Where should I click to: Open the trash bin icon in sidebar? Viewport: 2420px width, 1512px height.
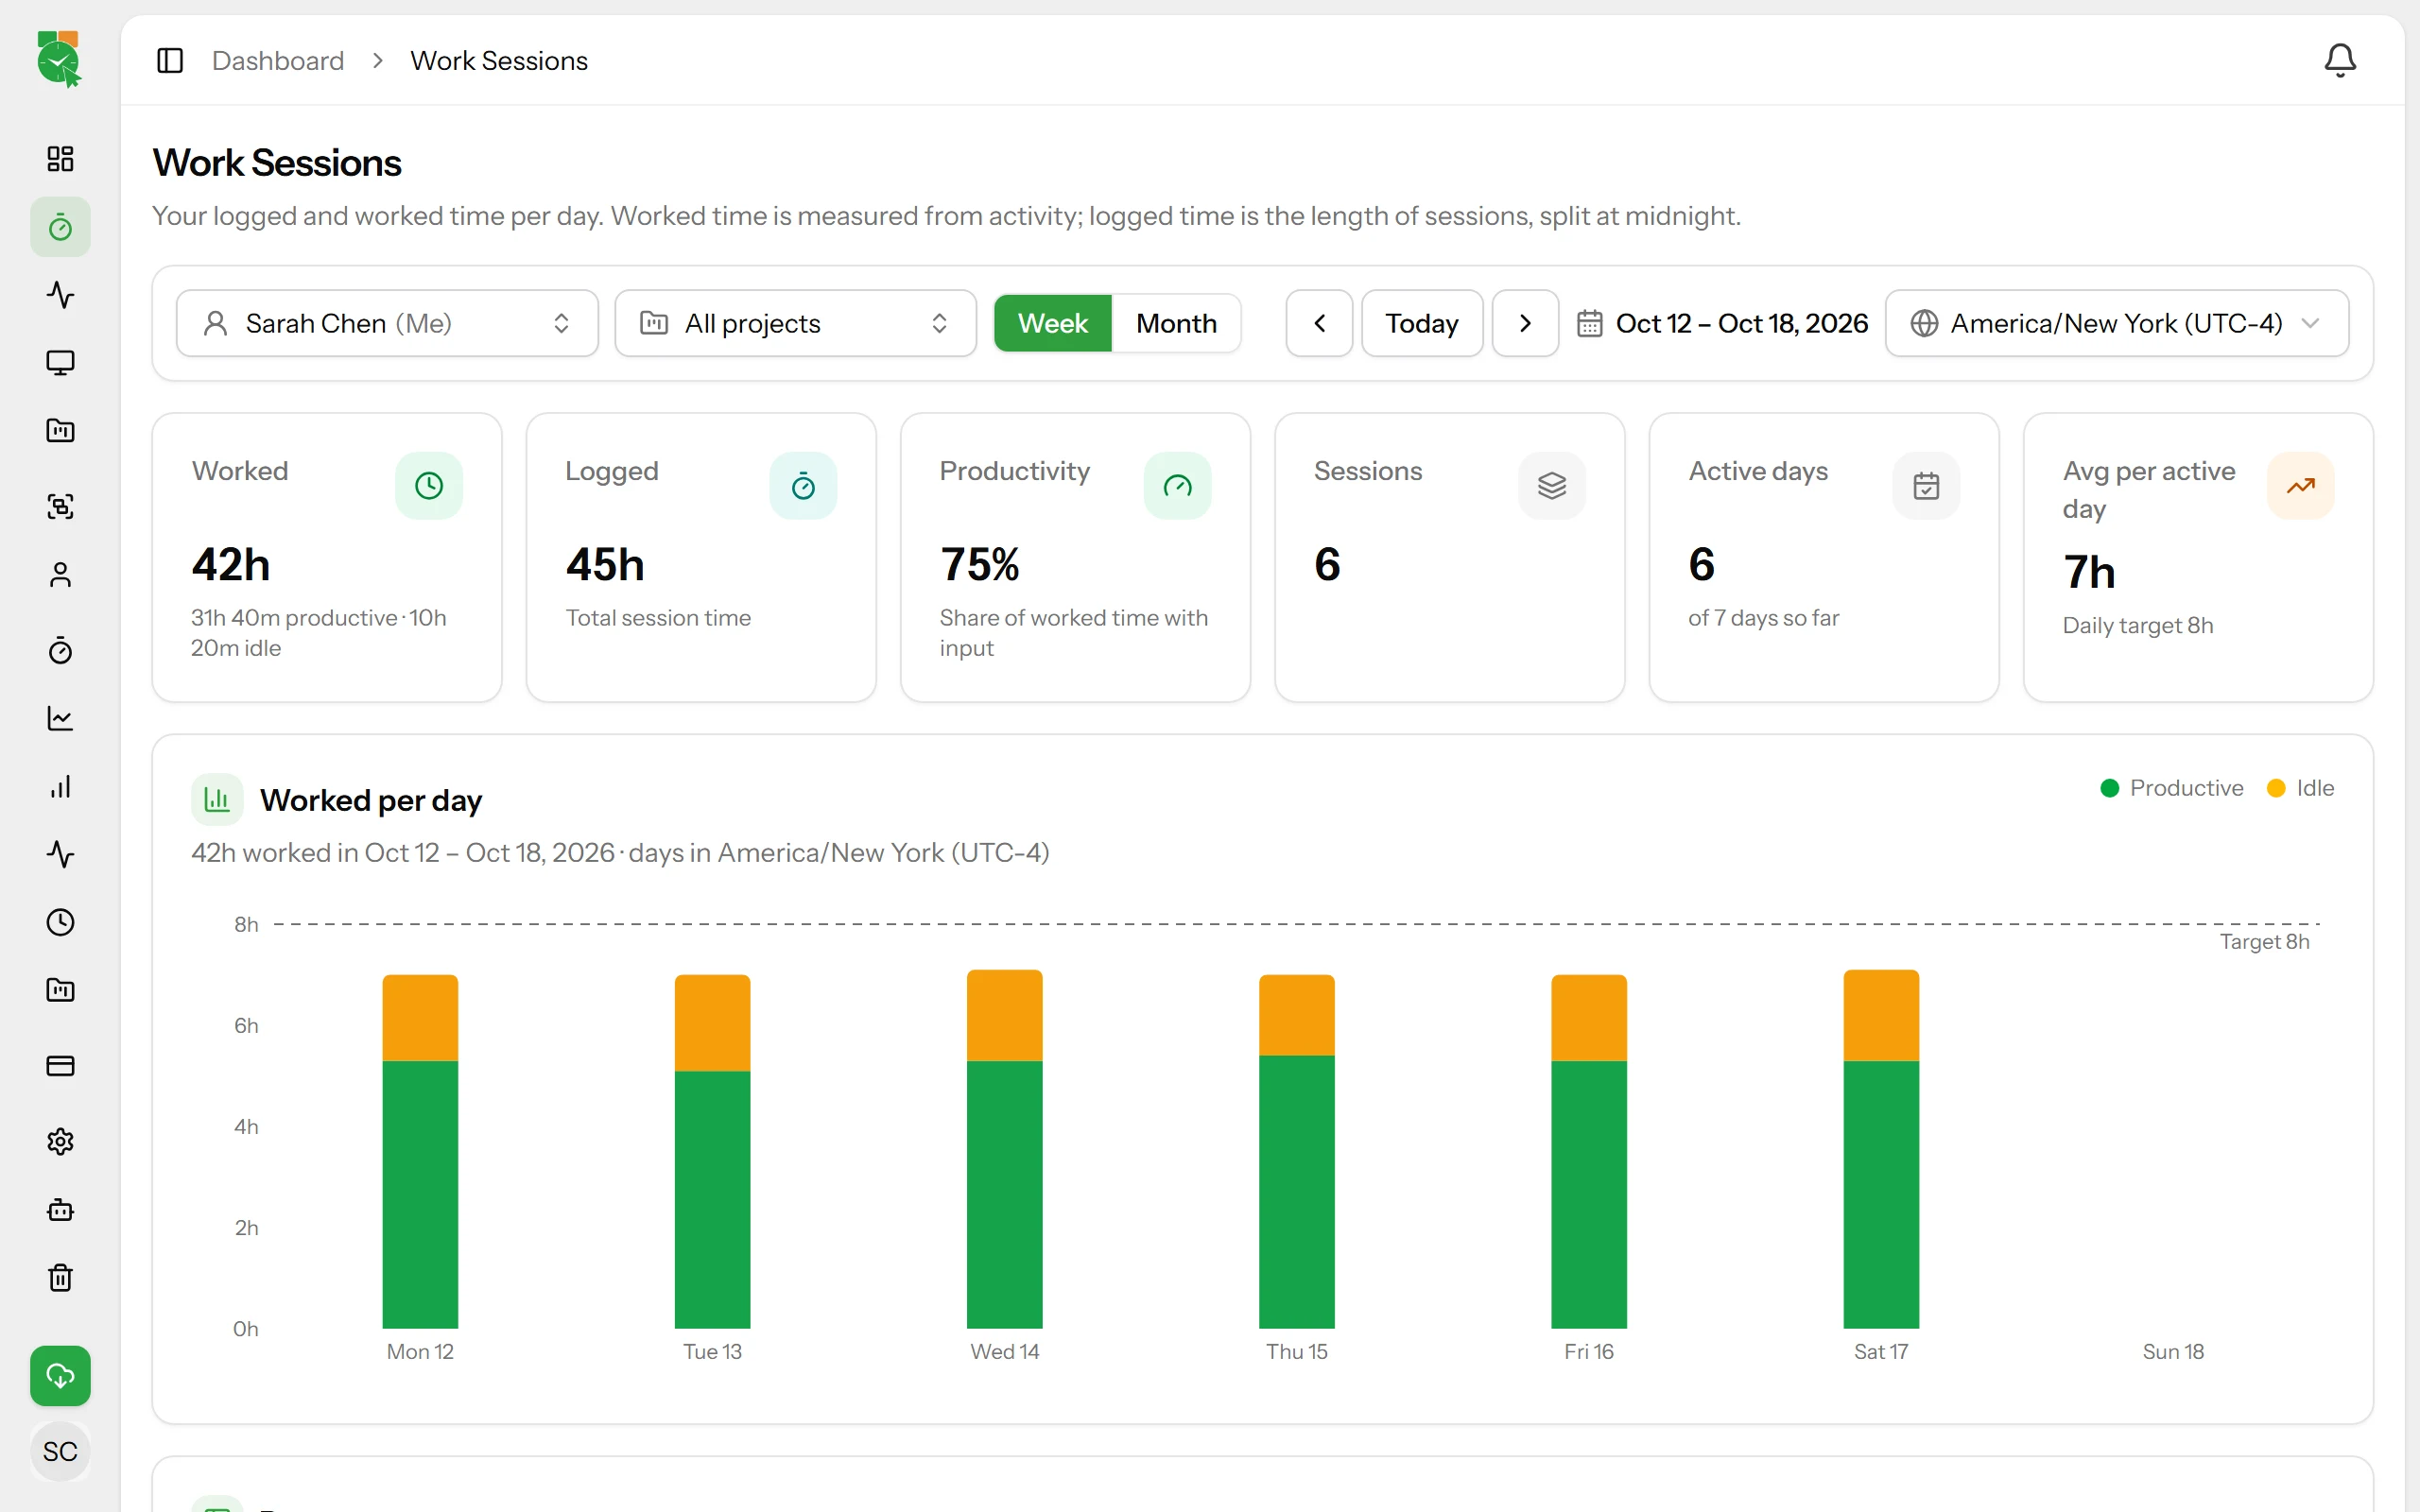click(x=60, y=1278)
